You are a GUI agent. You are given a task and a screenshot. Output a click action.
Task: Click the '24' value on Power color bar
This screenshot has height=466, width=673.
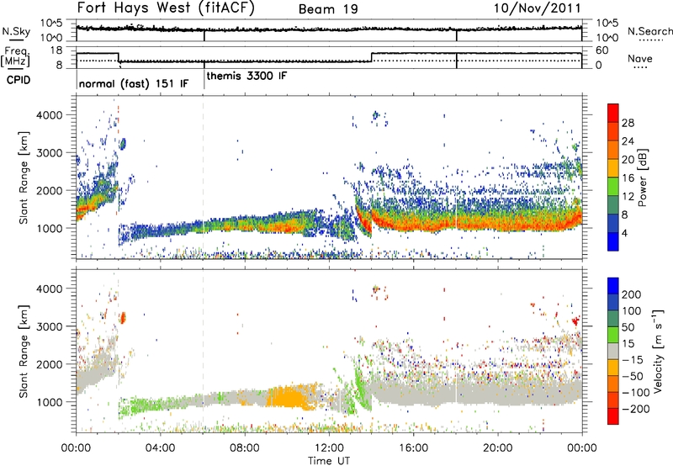[628, 141]
